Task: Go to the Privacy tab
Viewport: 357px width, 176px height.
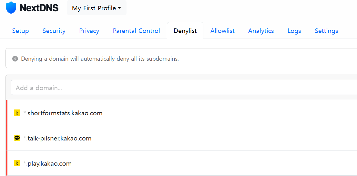Action: point(89,31)
